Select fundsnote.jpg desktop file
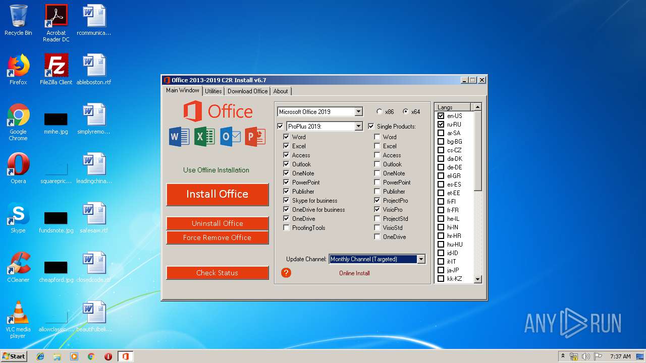Viewport: 646px width, 363px height. [x=56, y=222]
